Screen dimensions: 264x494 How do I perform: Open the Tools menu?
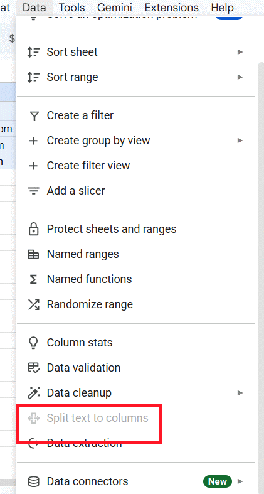pyautogui.click(x=71, y=8)
